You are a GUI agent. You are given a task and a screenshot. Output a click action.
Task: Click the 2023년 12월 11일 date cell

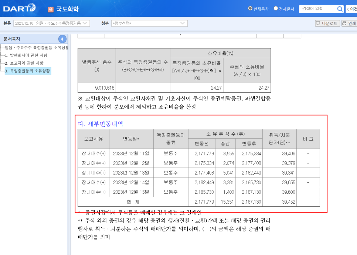pyautogui.click(x=131, y=154)
